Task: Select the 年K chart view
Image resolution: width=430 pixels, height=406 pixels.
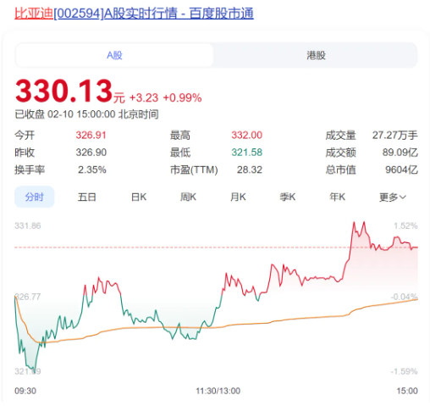Action: [338, 197]
